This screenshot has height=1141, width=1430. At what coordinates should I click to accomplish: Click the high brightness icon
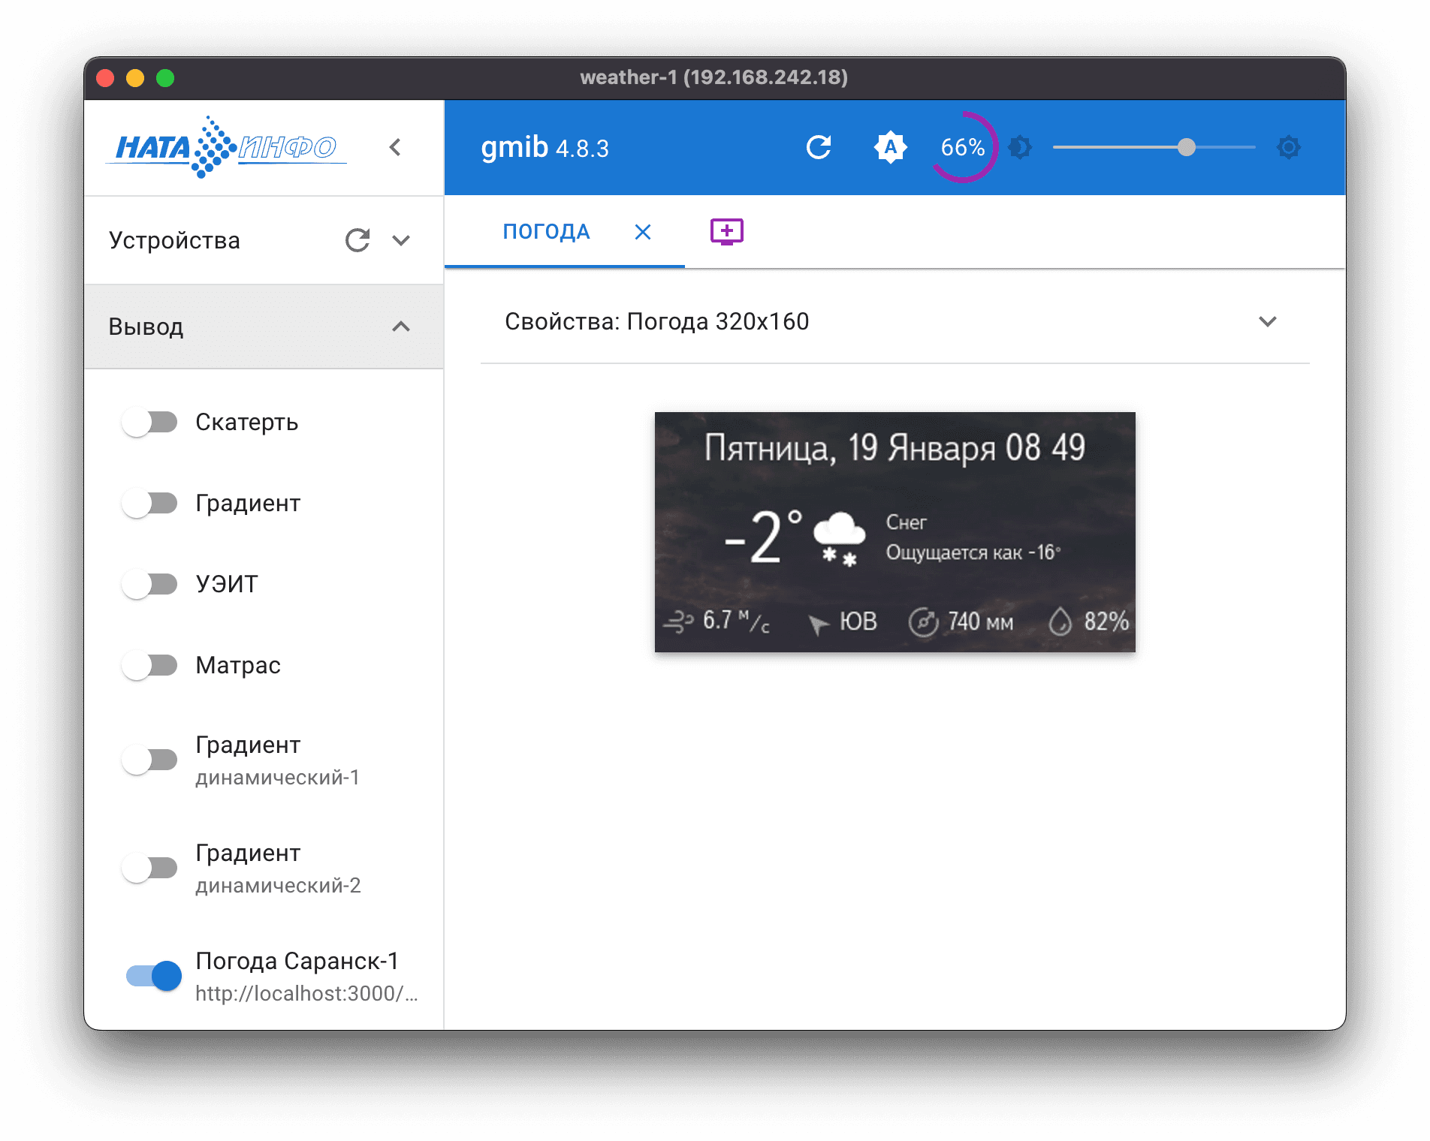point(1289,147)
